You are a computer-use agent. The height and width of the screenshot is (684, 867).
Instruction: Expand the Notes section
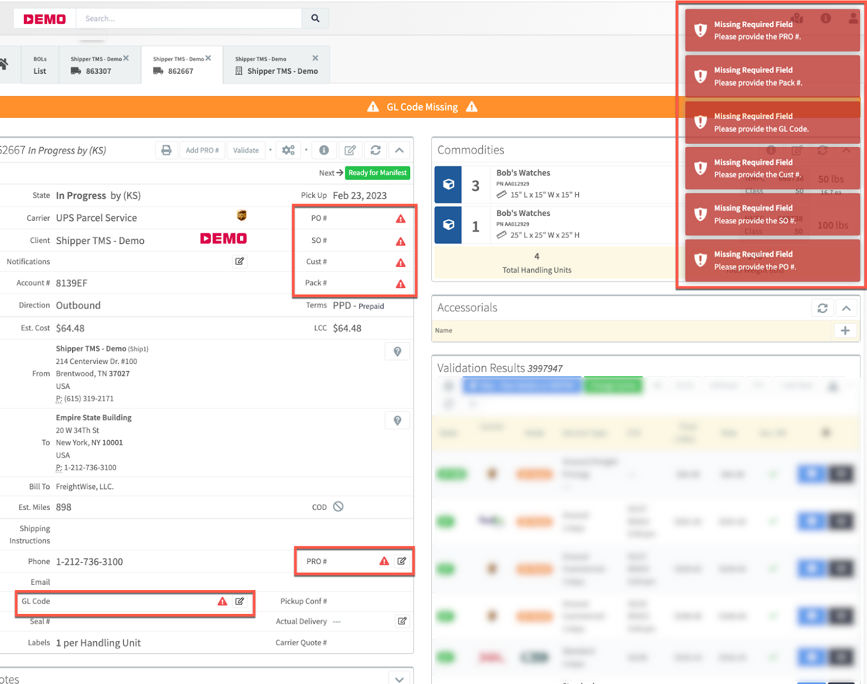coord(399,679)
